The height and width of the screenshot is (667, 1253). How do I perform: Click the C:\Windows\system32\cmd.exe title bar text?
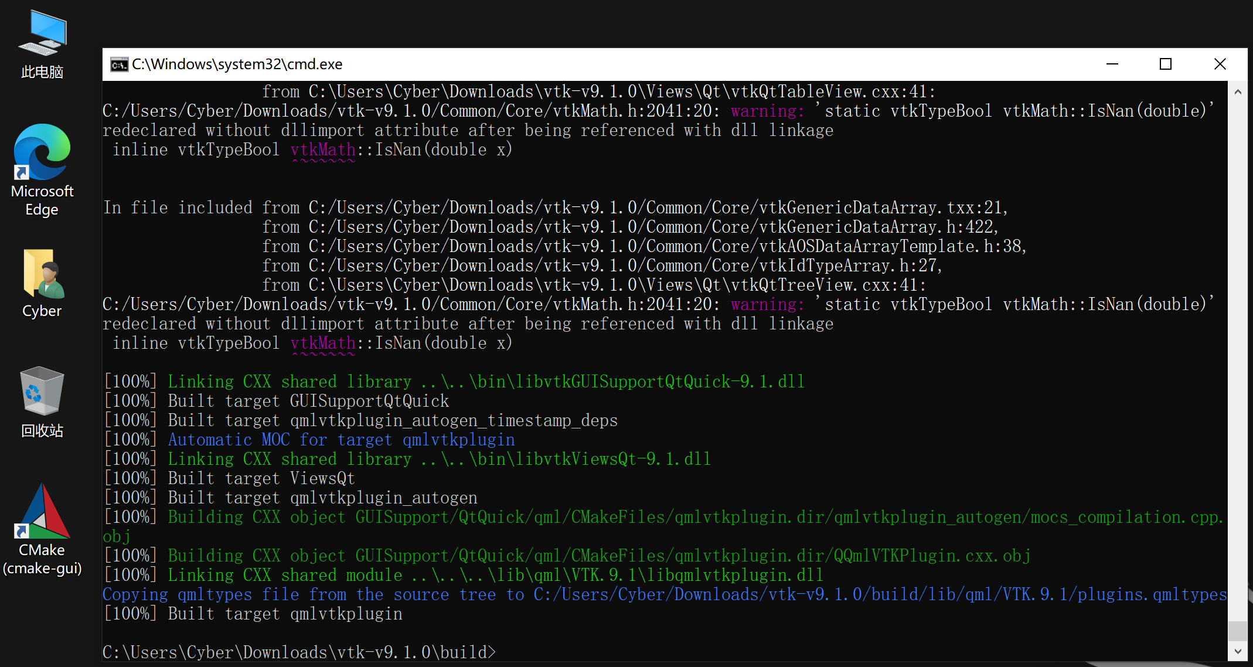coord(237,64)
